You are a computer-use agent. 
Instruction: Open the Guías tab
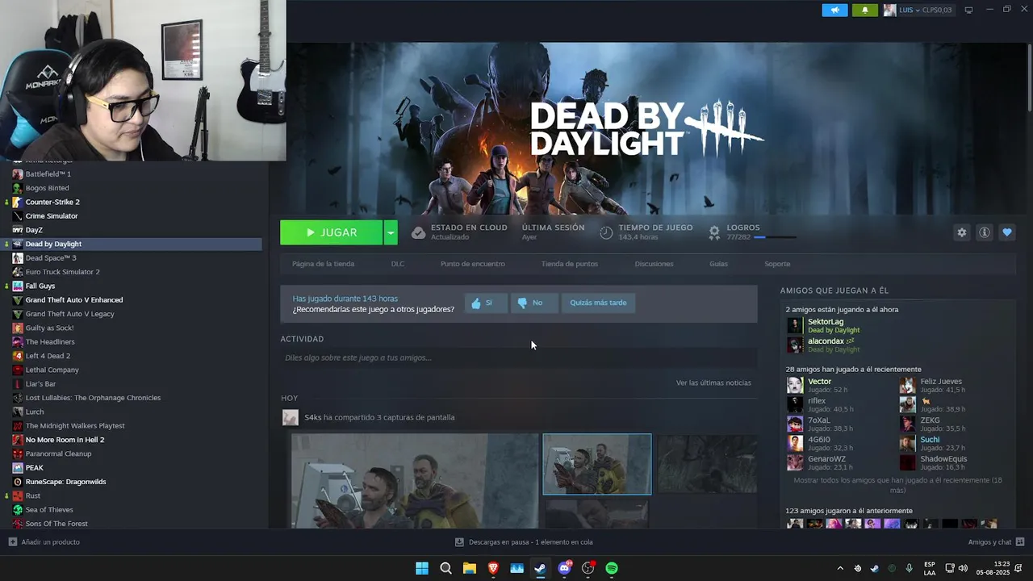pyautogui.click(x=718, y=264)
